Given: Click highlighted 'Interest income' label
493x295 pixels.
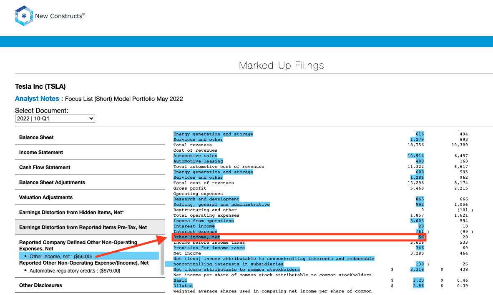Looking at the screenshot, I should click(194, 226).
